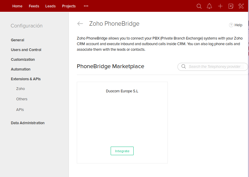The width and height of the screenshot is (249, 177).
Task: Expand the three-dots more modules menu
Action: (86, 6)
